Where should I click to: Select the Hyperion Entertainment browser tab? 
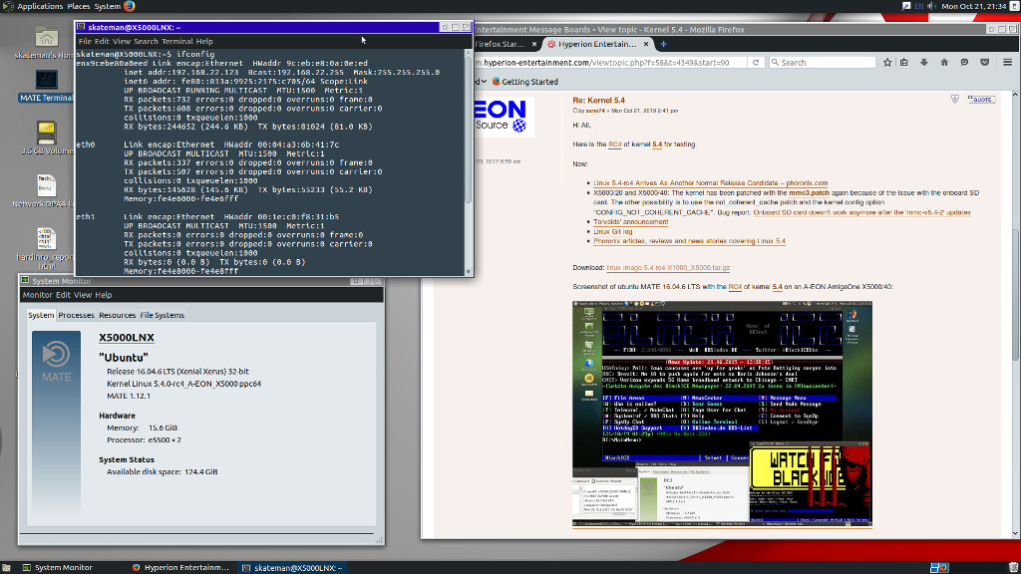[x=598, y=44]
